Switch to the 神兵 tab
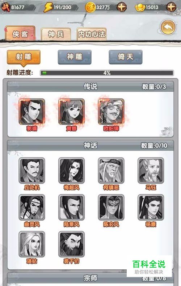Image resolution: width=181 pixels, height=286 pixels. point(56,34)
